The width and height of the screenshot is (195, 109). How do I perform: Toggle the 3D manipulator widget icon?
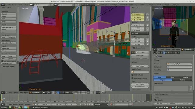coord(56,93)
